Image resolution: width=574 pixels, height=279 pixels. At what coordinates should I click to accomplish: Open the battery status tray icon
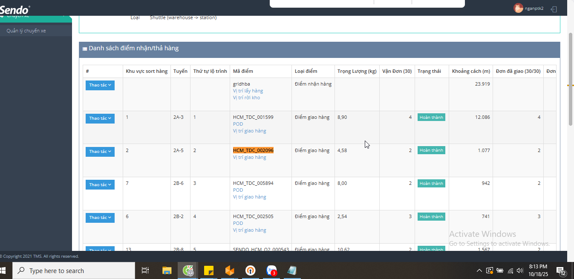tap(500, 270)
